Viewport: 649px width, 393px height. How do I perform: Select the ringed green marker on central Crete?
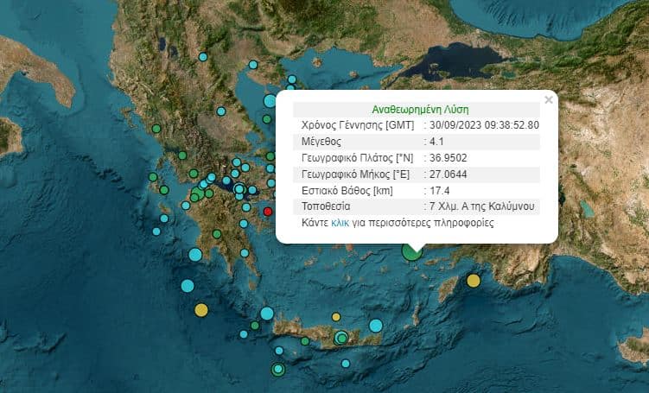pos(342,338)
